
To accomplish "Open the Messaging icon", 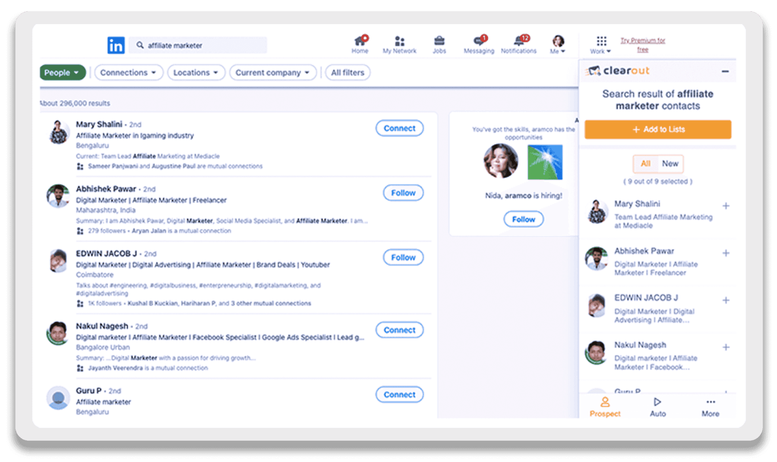I will click(479, 44).
